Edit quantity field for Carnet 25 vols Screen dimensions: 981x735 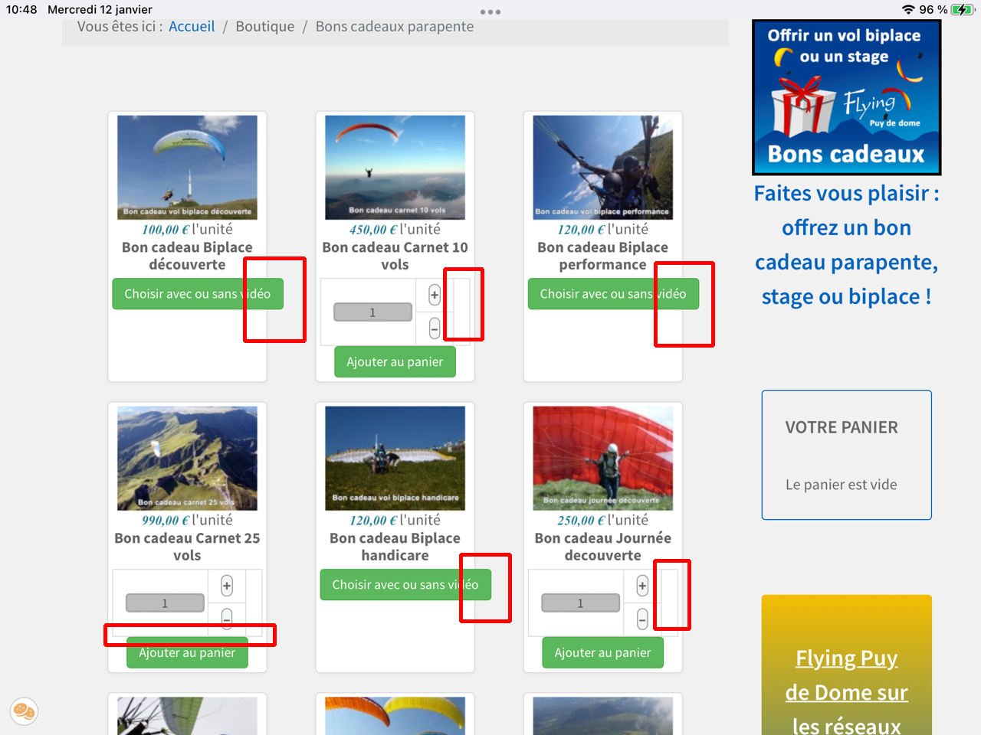[x=166, y=603]
